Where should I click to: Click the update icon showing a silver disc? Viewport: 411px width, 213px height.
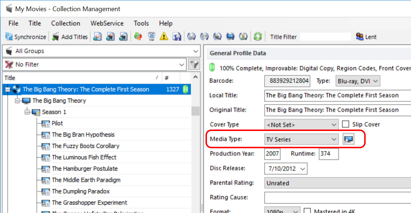[204, 37]
